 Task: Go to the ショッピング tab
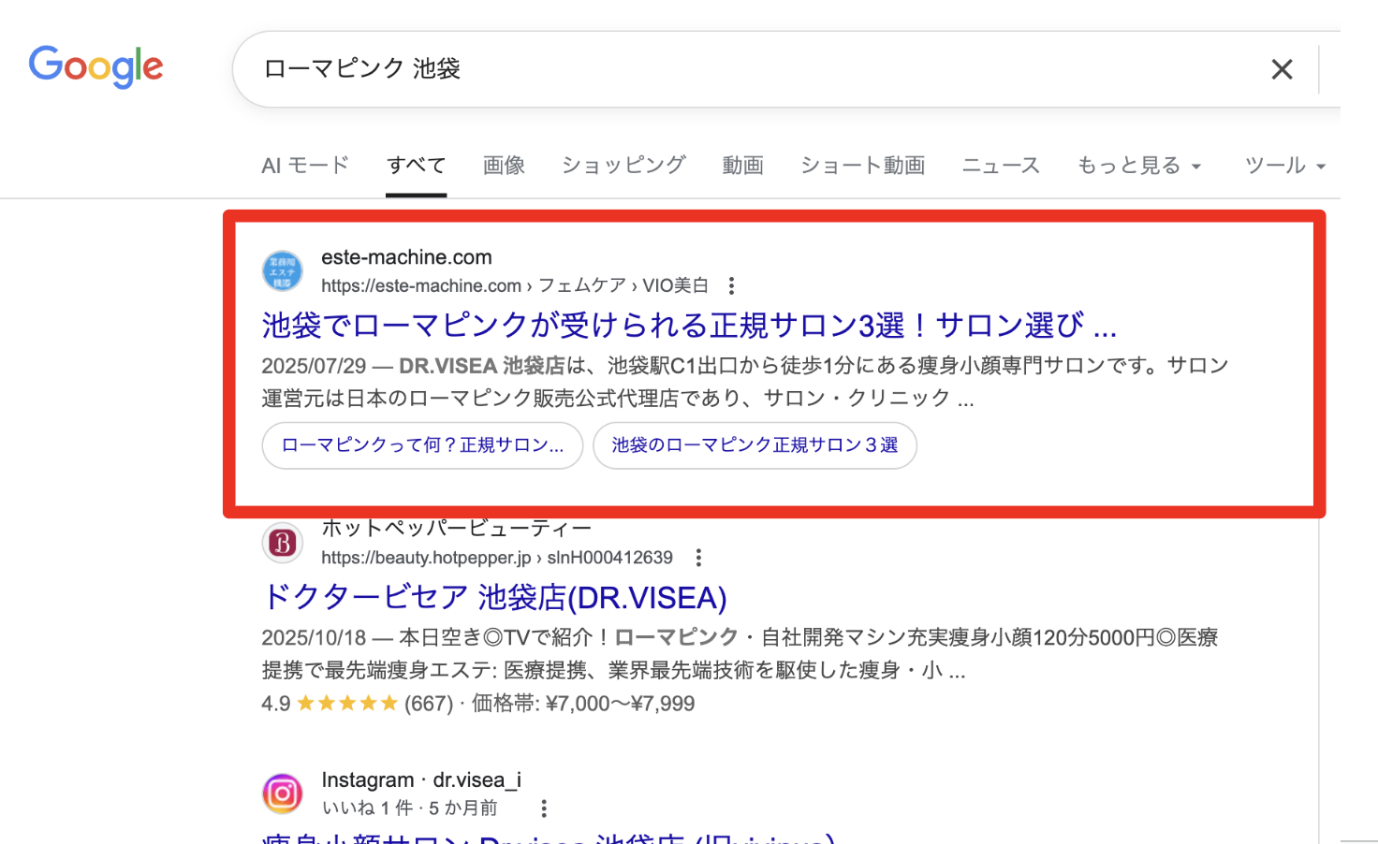click(x=623, y=166)
